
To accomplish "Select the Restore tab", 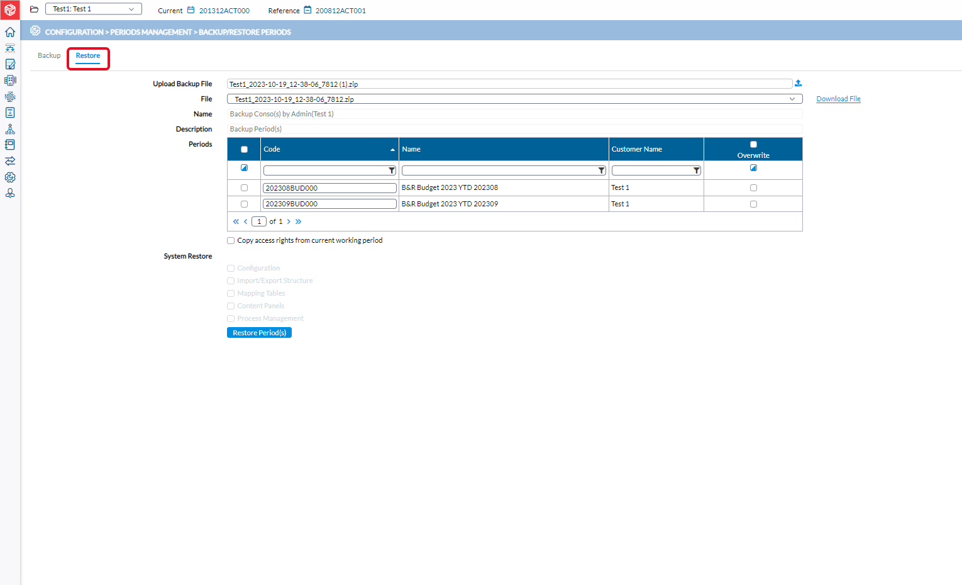I will 88,55.
